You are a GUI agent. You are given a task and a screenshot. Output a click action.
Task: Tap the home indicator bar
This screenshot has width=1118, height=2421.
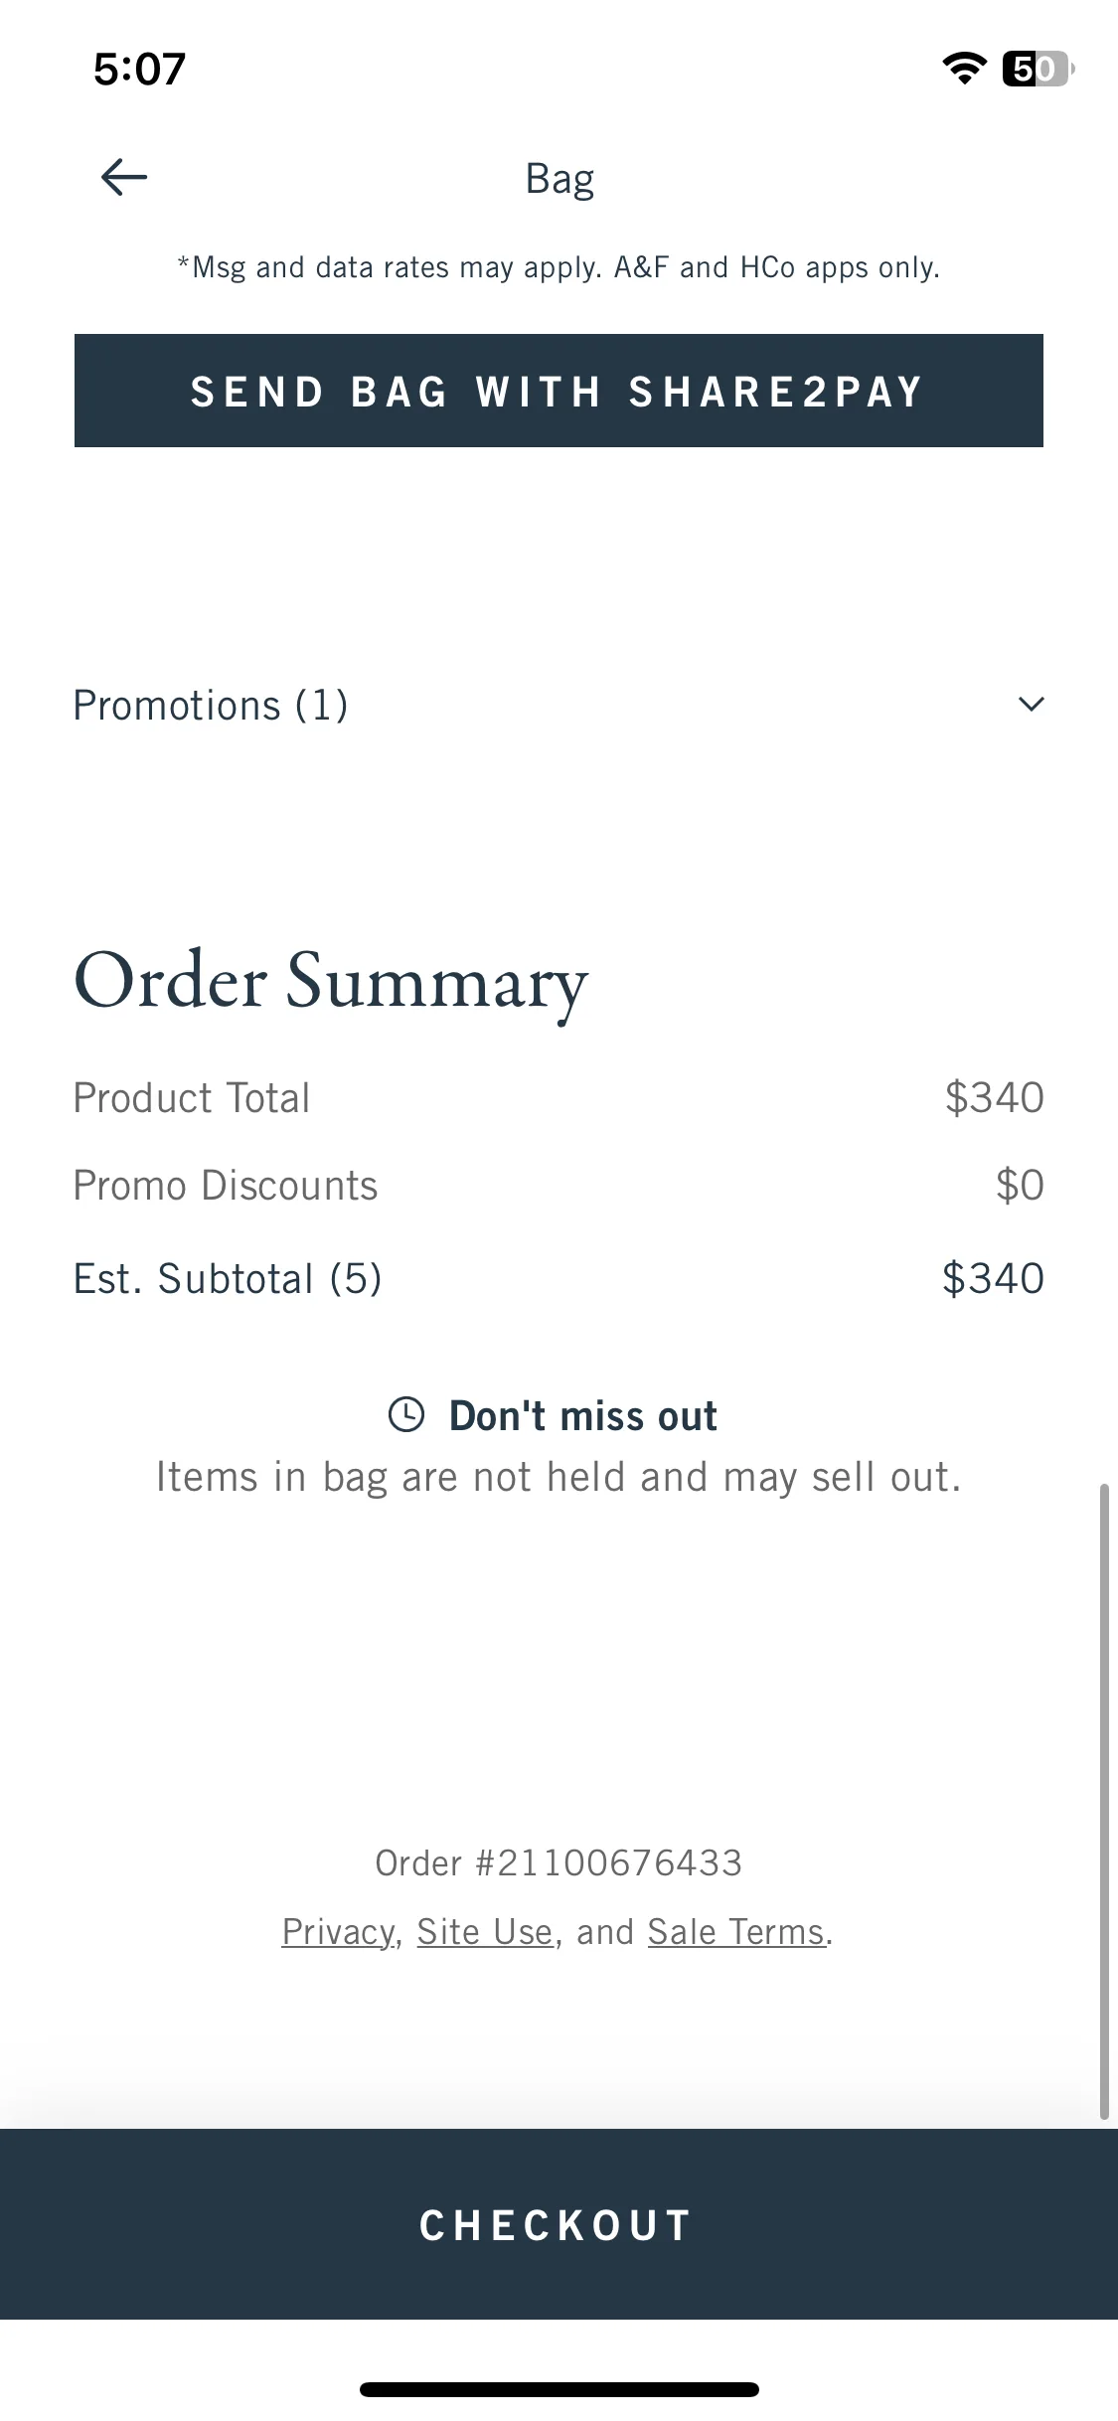559,2389
